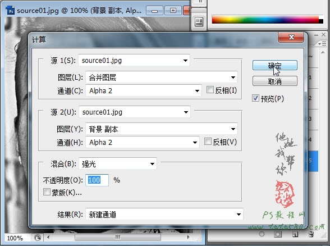This screenshot has width=330, height=246.
Task: Collapse the right-side panel with dash icon
Action: point(316,35)
